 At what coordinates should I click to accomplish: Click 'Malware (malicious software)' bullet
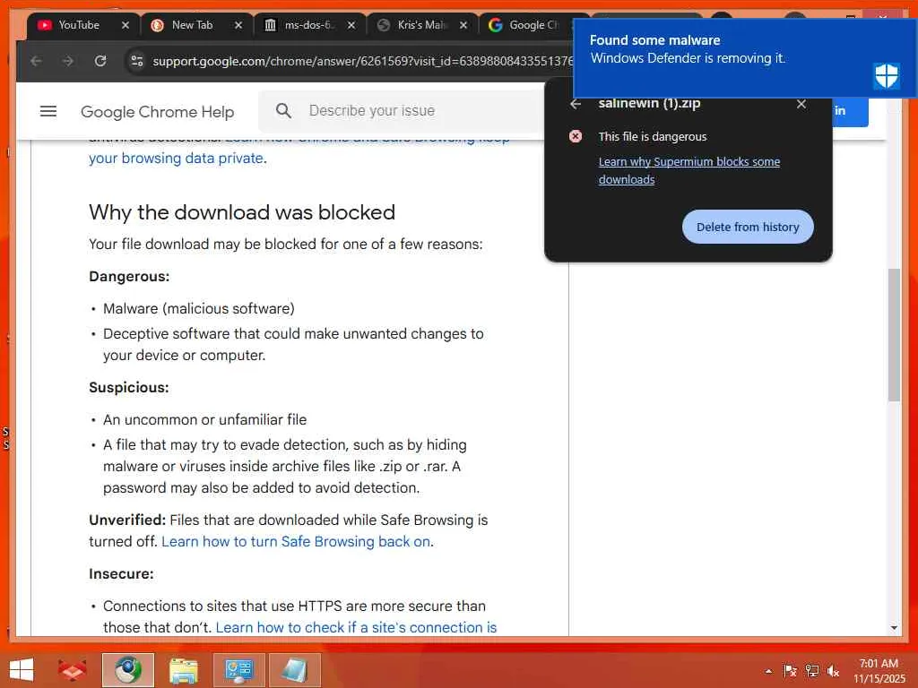(x=199, y=309)
